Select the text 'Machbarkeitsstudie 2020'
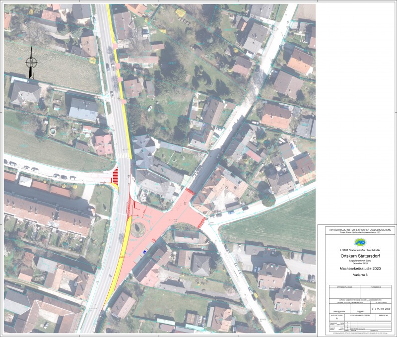This screenshot has width=397, height=337. tap(359, 269)
